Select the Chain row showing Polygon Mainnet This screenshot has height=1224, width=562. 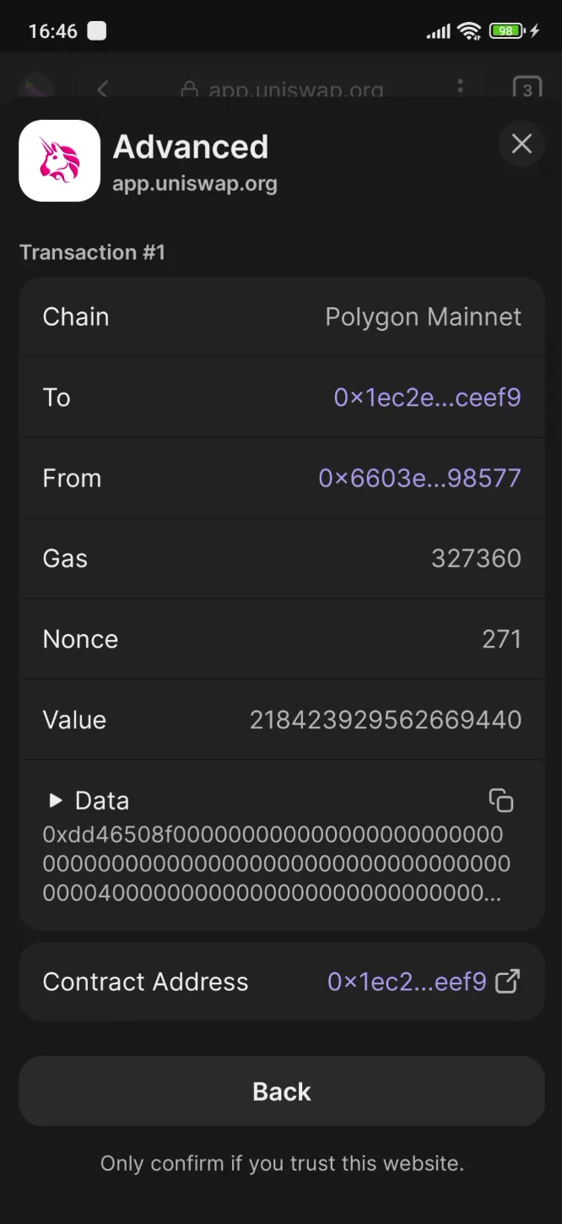[x=281, y=317]
